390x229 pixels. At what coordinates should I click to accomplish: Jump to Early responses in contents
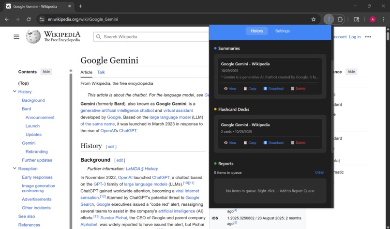tap(37, 177)
